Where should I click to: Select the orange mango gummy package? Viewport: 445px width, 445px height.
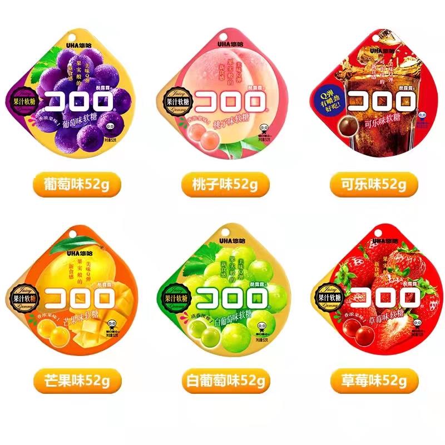click(x=72, y=290)
